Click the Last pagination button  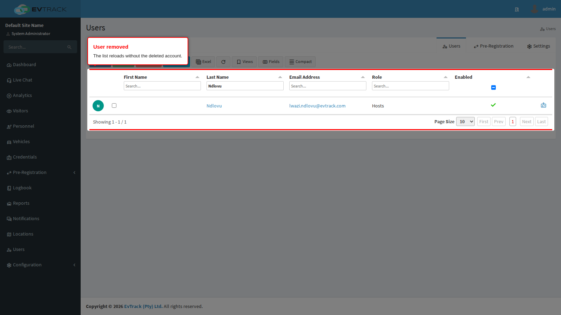point(541,122)
